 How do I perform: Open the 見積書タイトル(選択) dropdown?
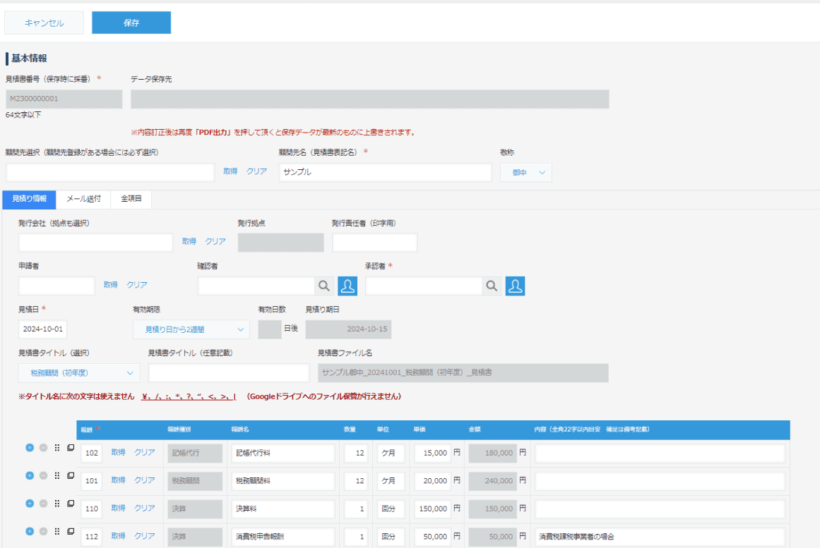pos(79,373)
